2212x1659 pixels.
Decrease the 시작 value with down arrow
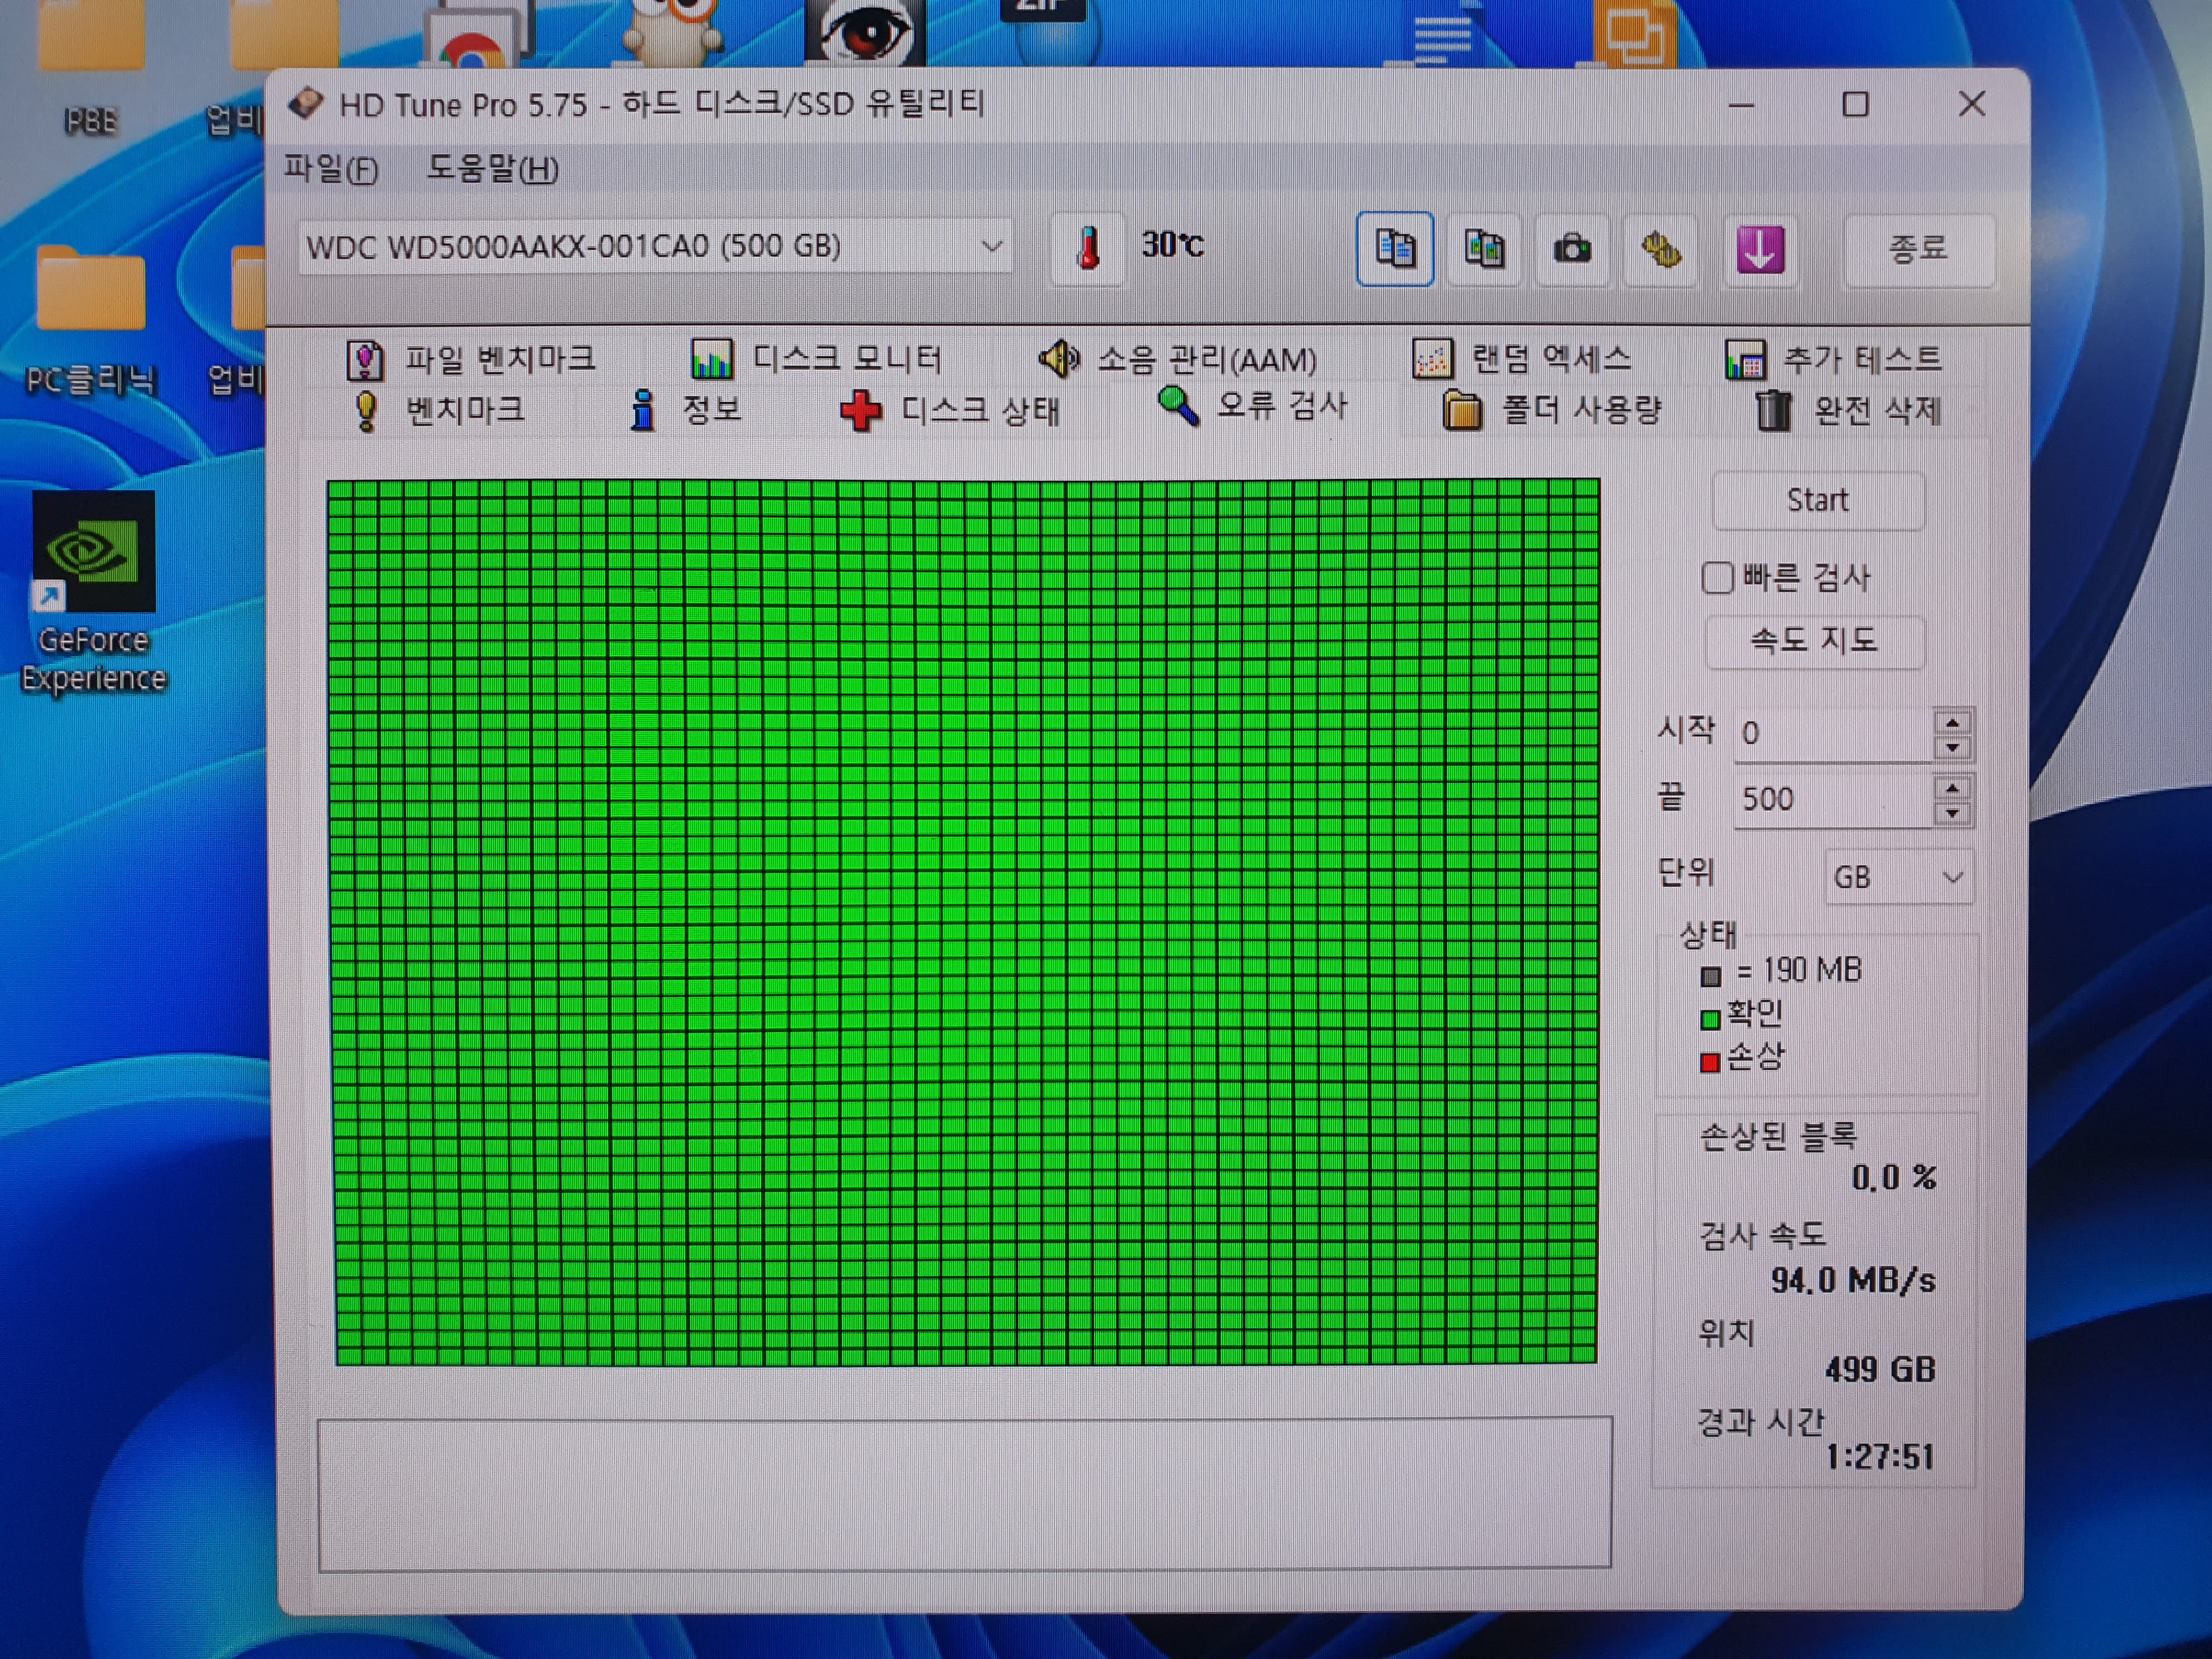tap(1952, 748)
